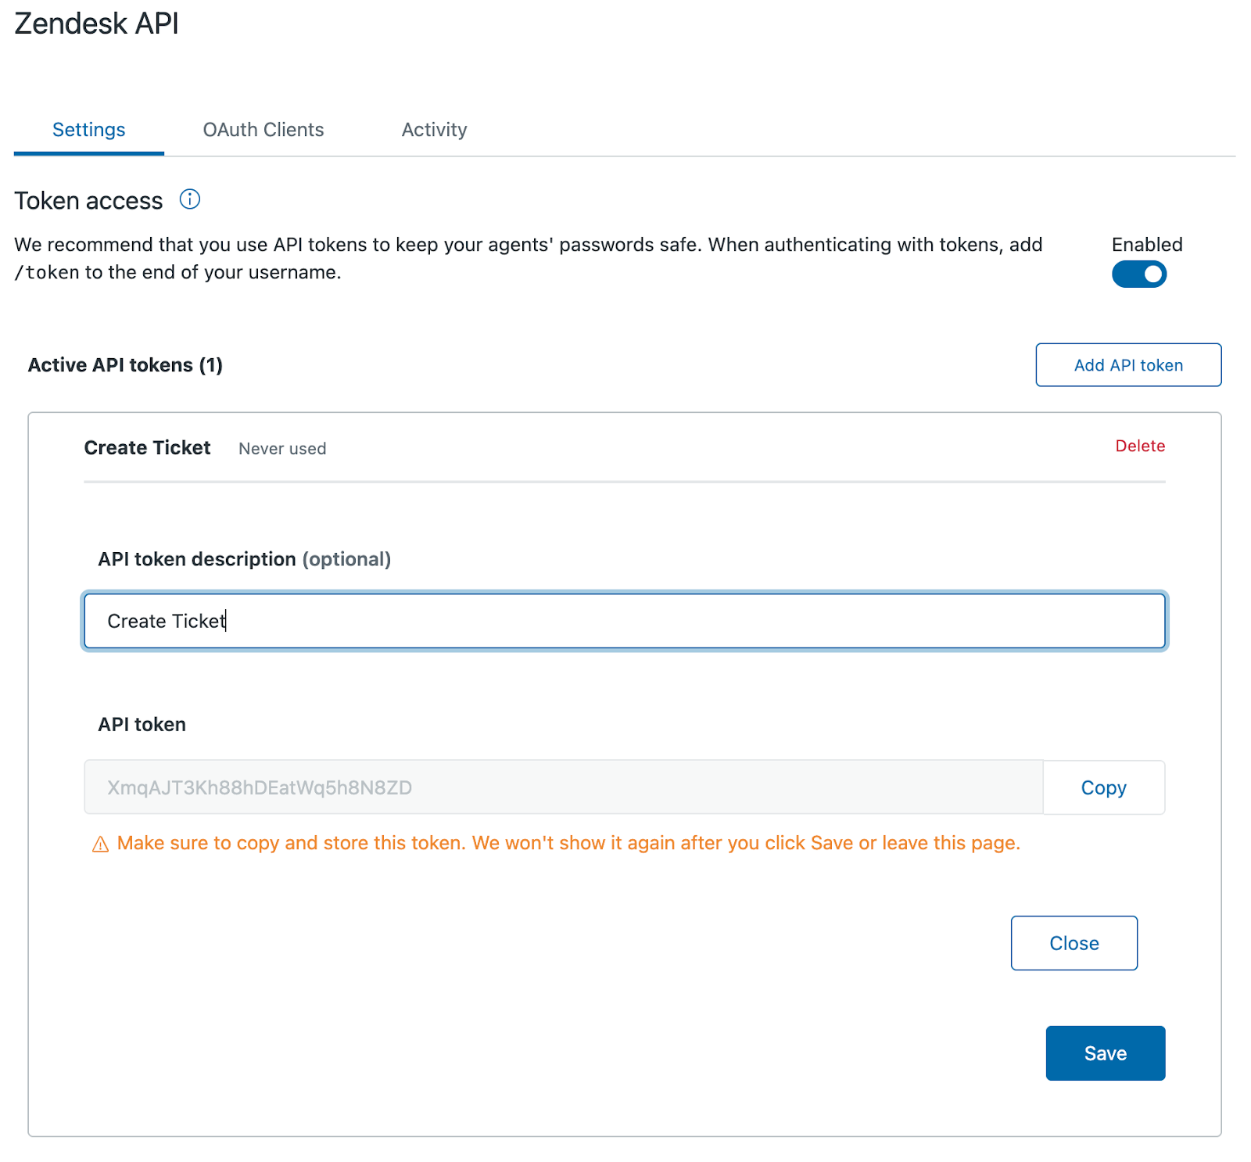The width and height of the screenshot is (1251, 1162).
Task: Collapse the Create Ticket token header
Action: (x=147, y=448)
